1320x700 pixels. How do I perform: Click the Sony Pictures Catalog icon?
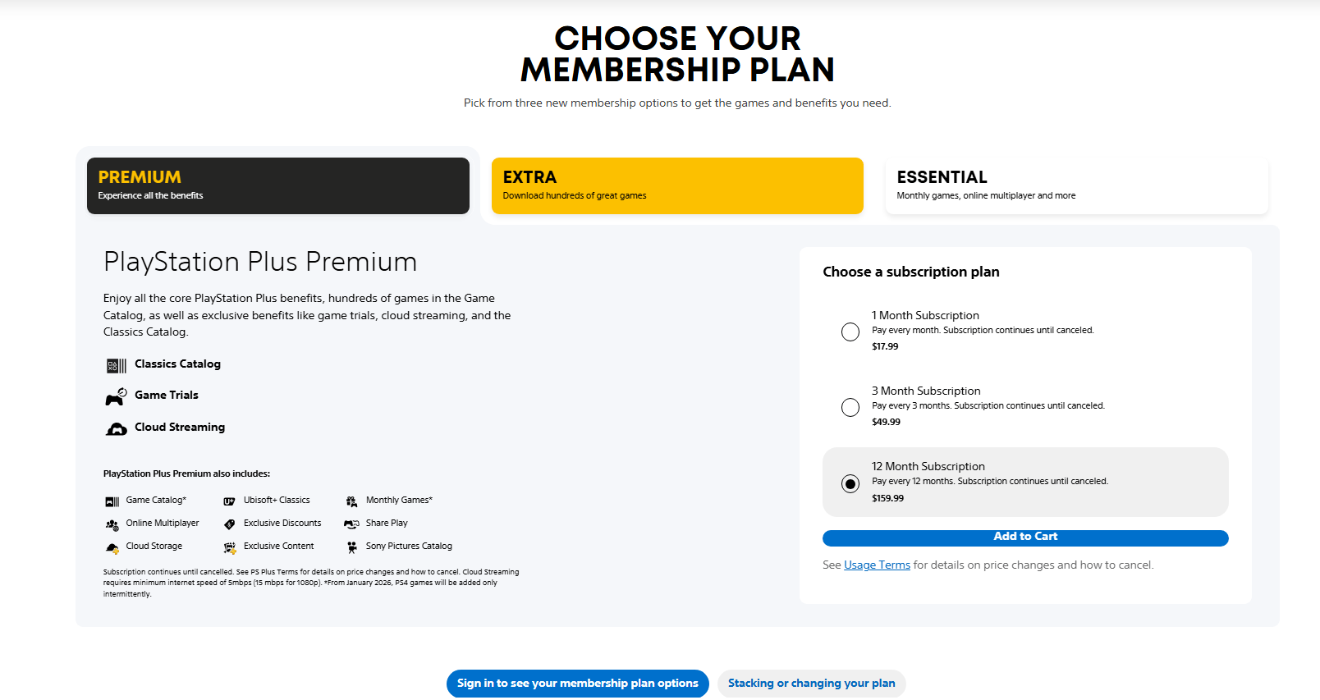pos(352,547)
